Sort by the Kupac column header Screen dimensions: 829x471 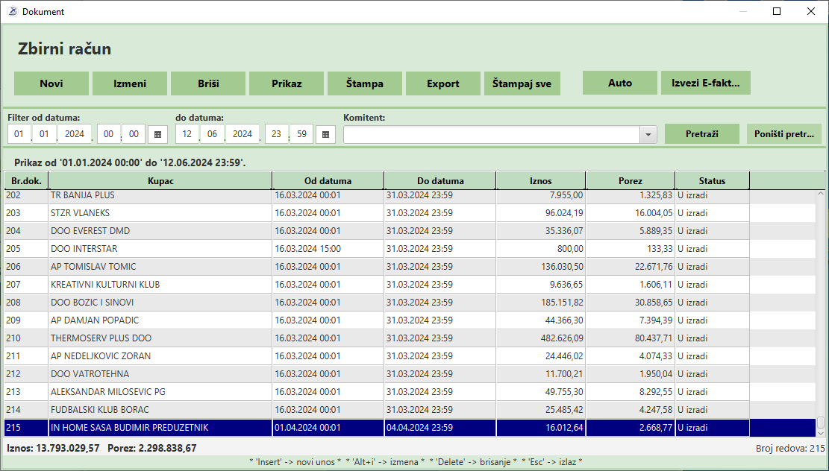(x=160, y=180)
